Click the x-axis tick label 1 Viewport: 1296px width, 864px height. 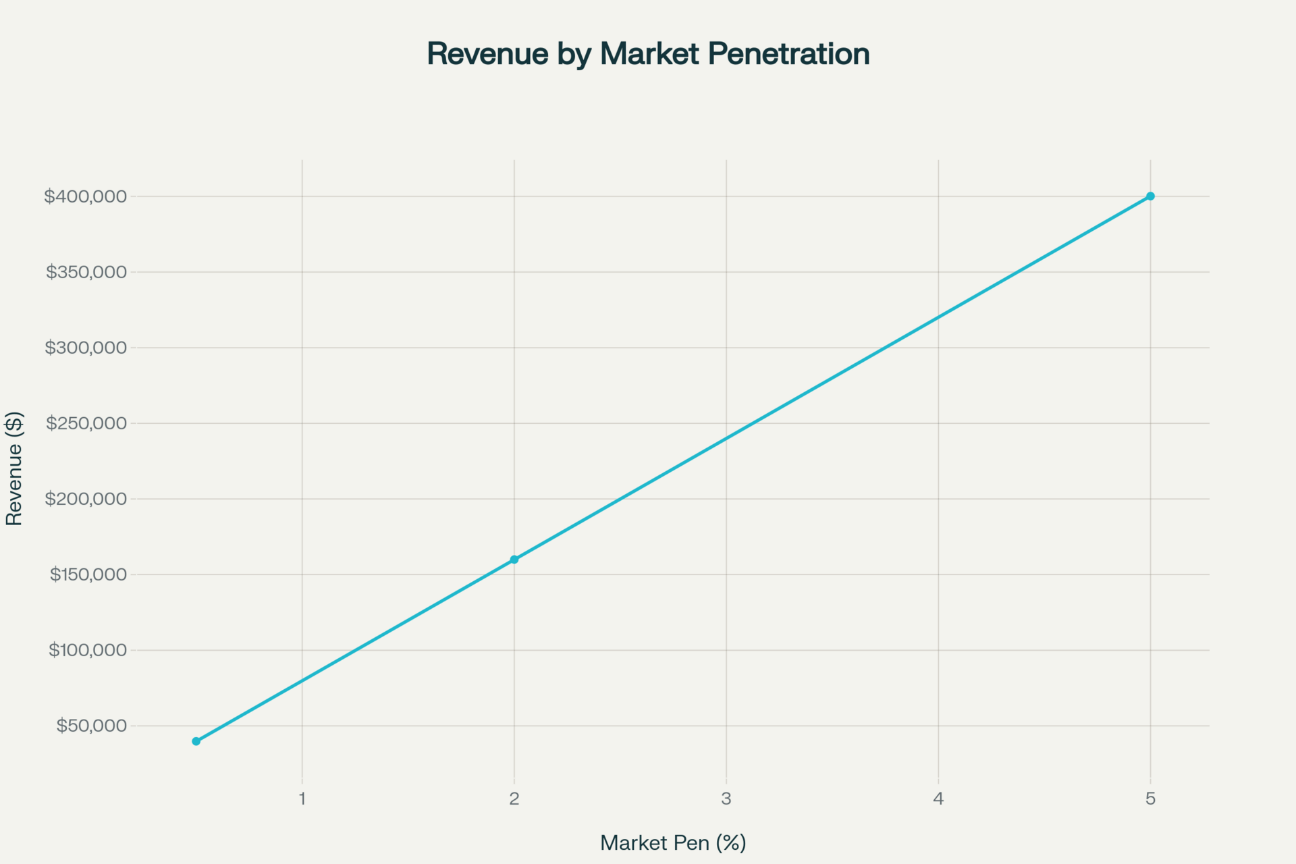302,799
